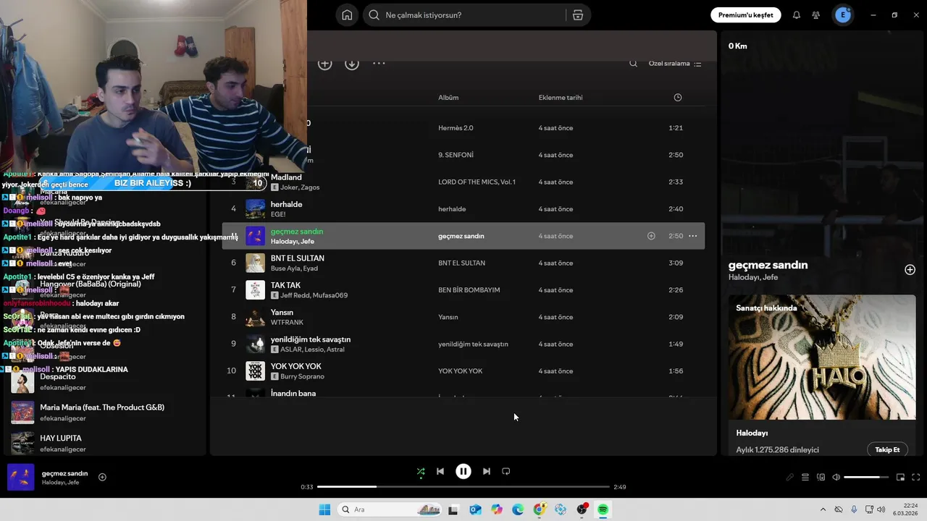Screen dimensions: 927x521
Task: Open 'Maria Maria (feat. The Product G&B)' sidebar item
Action: click(102, 407)
